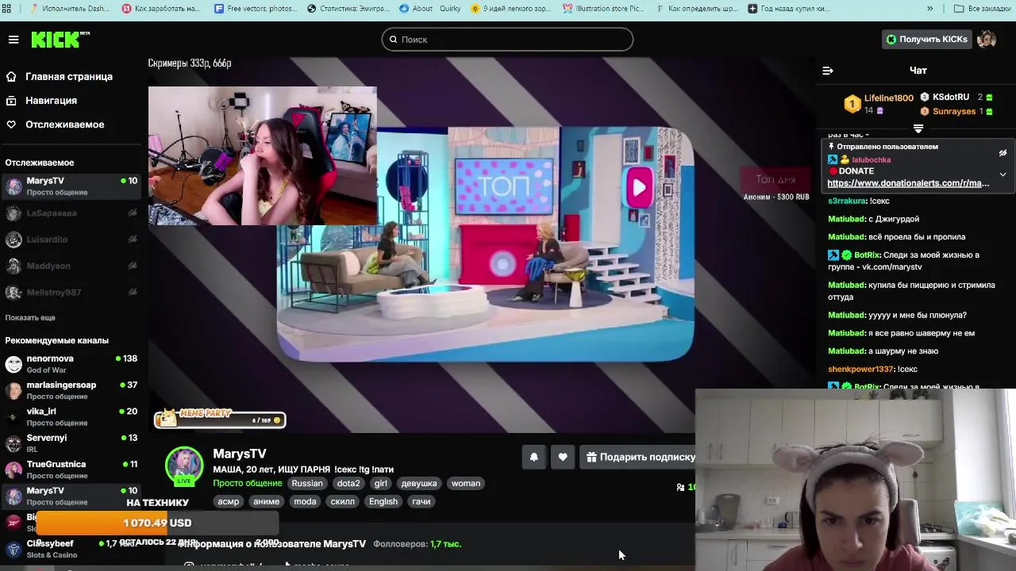Click nenormova channel avatar
This screenshot has height=571, width=1016.
tap(13, 364)
